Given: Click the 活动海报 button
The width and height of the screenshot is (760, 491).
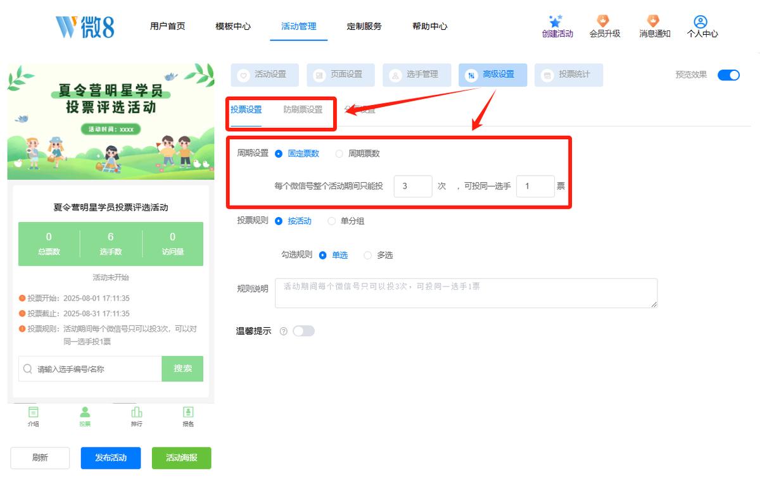Looking at the screenshot, I should [x=181, y=457].
